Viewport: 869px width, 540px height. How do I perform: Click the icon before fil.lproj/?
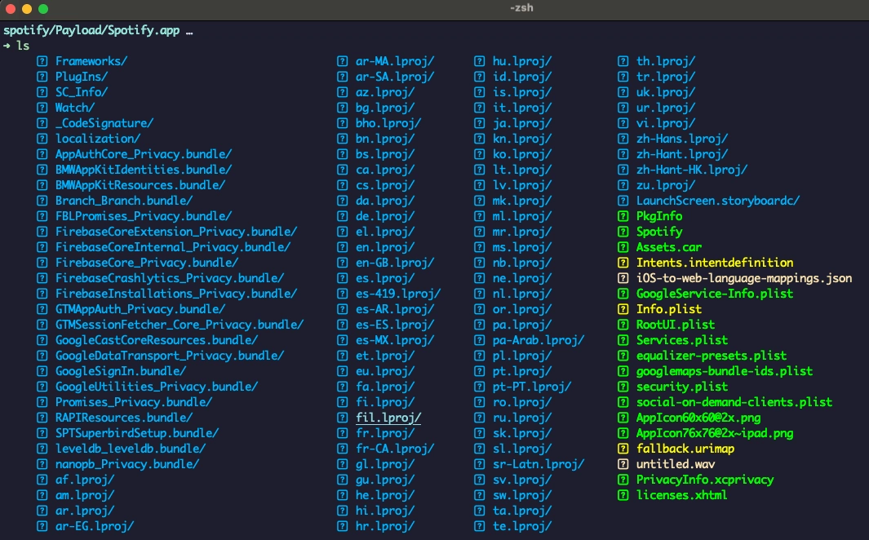[x=343, y=418]
